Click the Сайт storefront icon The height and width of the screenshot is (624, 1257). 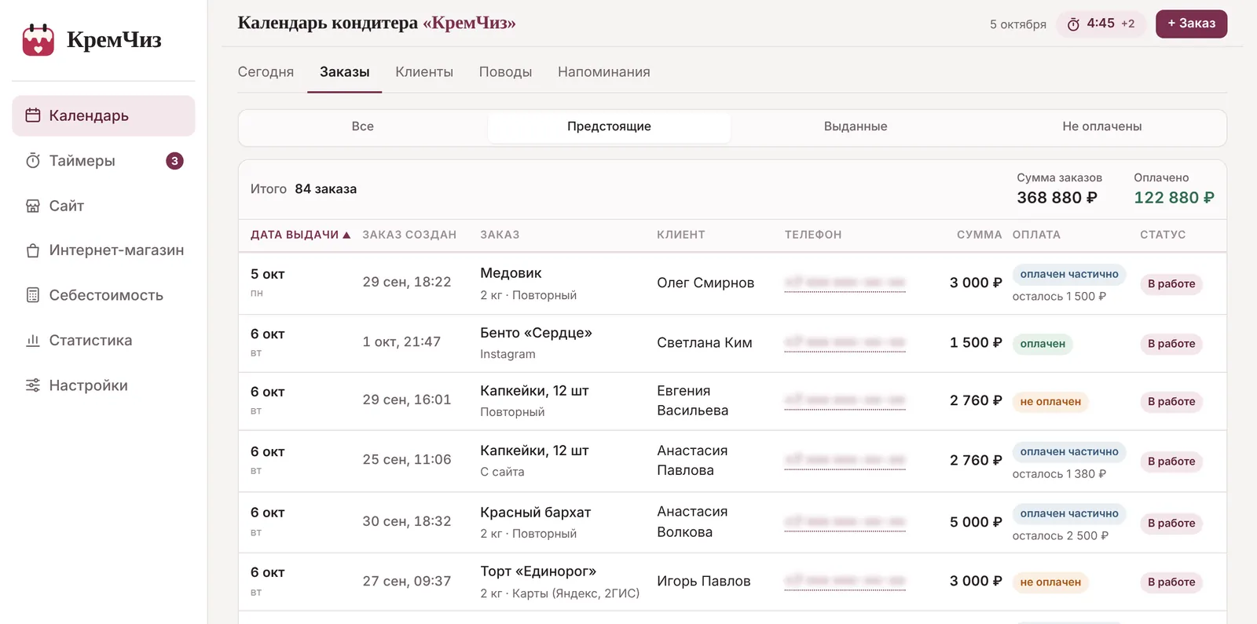tap(33, 206)
